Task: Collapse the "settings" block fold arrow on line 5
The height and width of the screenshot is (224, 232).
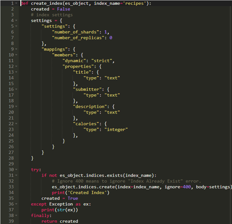Action: pos(16,26)
